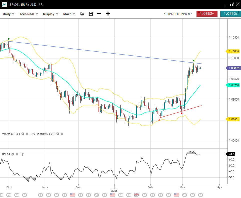This screenshot has width=241, height=198.
Task: Open VWAP indicator settings gear
Action: point(23,134)
